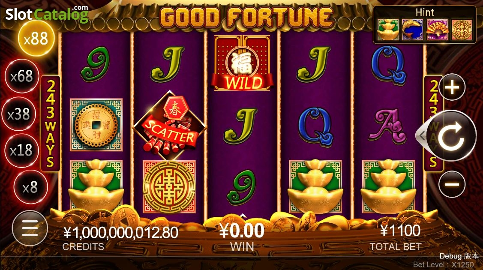483x270 pixels.
Task: Click the WILD symbol on the middle reel
Action: 242,63
